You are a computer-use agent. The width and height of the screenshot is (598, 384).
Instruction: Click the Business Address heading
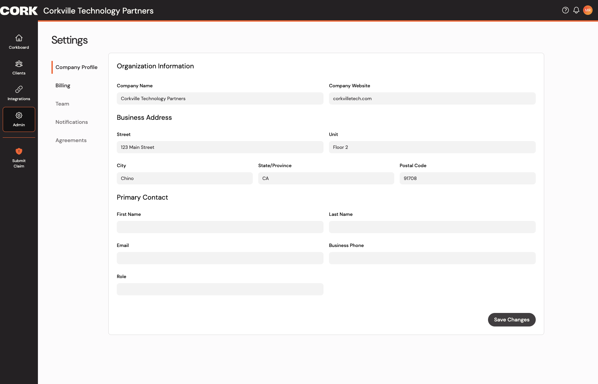pos(145,118)
